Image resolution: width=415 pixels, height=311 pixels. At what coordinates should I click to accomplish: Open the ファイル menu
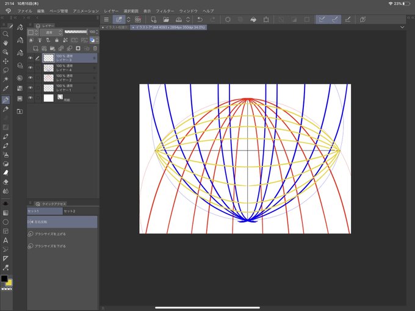[x=24, y=11]
